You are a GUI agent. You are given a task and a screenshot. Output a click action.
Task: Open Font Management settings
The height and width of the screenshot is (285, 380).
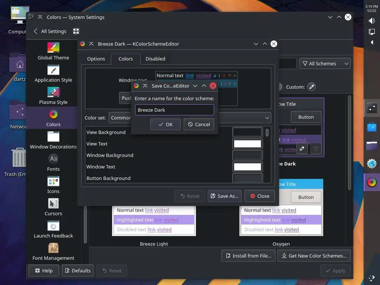click(x=53, y=252)
